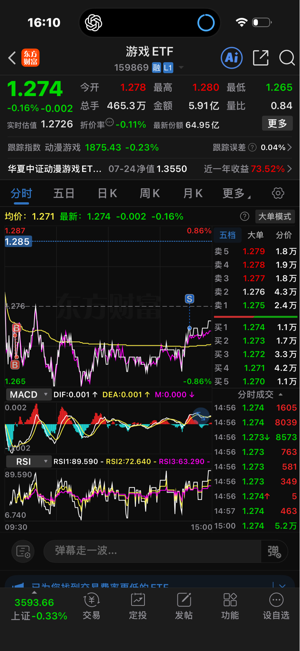The height and width of the screenshot is (651, 300).
Task: Tap the 买5 1.270 order row
Action: [x=256, y=381]
